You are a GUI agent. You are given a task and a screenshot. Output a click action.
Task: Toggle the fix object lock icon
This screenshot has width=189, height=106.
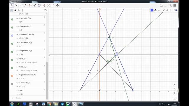click(x=164, y=10)
